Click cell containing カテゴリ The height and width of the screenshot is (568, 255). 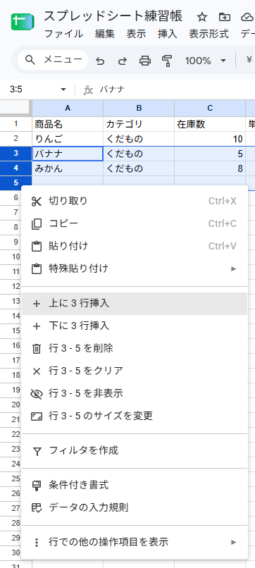[x=139, y=124]
